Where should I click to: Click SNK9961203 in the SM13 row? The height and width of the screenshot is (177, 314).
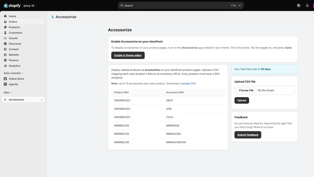(122, 100)
